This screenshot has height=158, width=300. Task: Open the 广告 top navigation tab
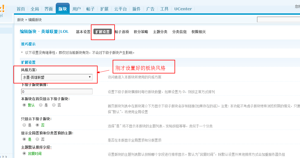point(150,9)
